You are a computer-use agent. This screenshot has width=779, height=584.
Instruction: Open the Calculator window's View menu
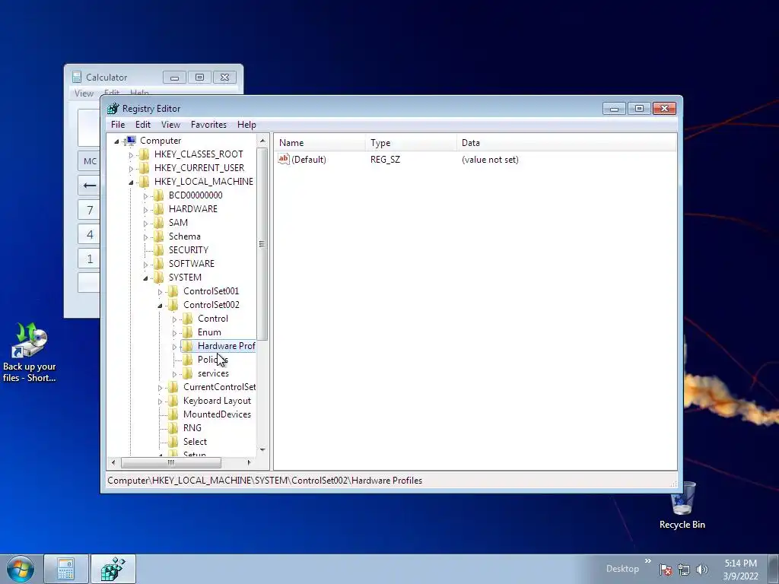click(84, 93)
